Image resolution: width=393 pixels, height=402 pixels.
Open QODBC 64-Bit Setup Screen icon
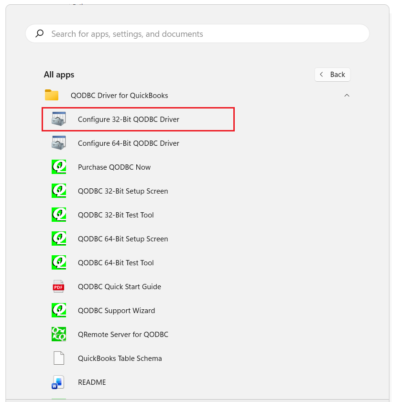coord(58,239)
